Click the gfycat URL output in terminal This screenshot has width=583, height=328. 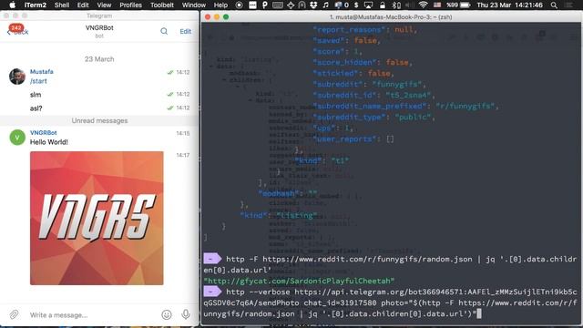(x=299, y=281)
